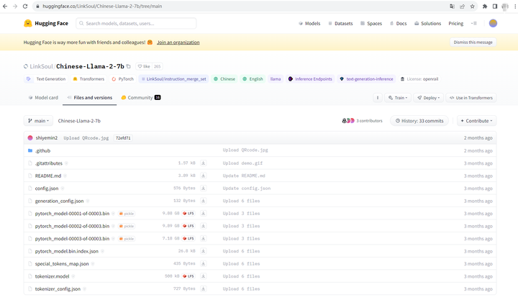Copy model name with copy icon
The height and width of the screenshot is (300, 518).
129,66
